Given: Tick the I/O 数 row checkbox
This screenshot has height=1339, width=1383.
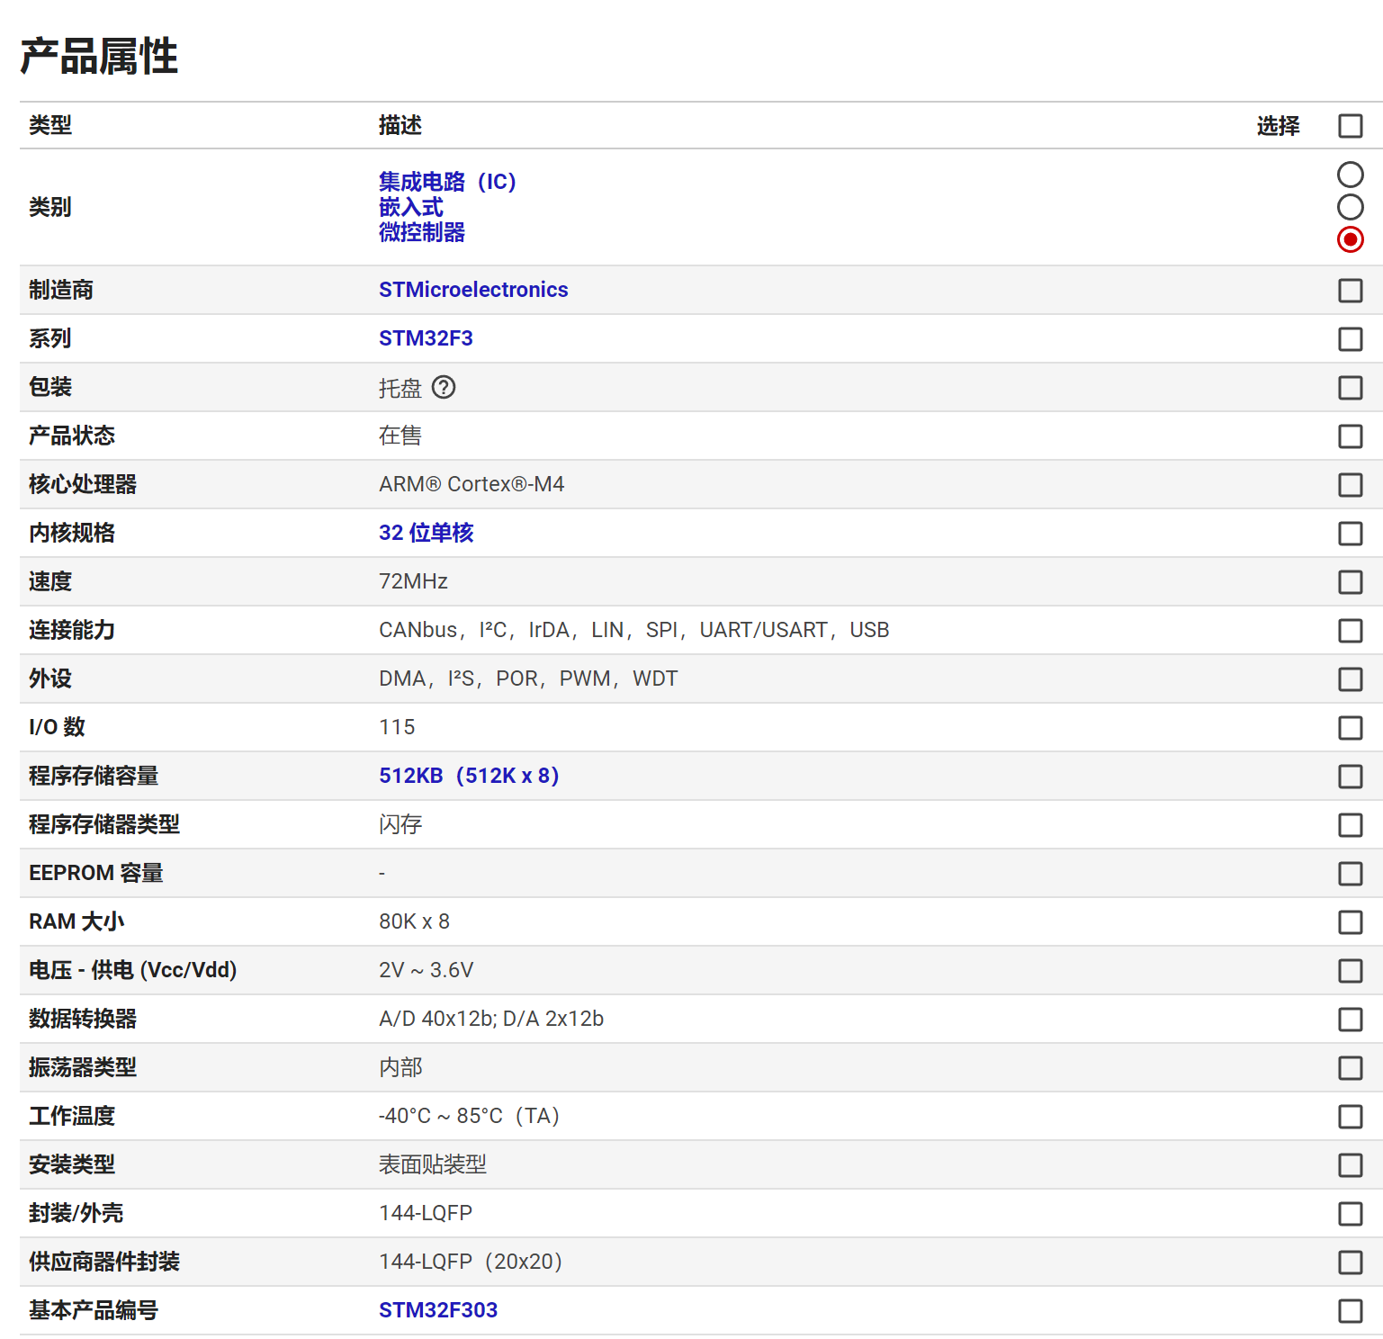Looking at the screenshot, I should coord(1350,728).
